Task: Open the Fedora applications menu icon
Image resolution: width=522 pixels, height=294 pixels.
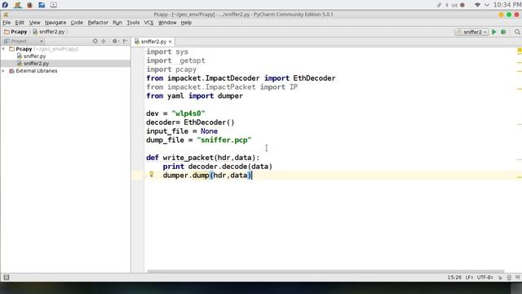Action: coord(5,5)
